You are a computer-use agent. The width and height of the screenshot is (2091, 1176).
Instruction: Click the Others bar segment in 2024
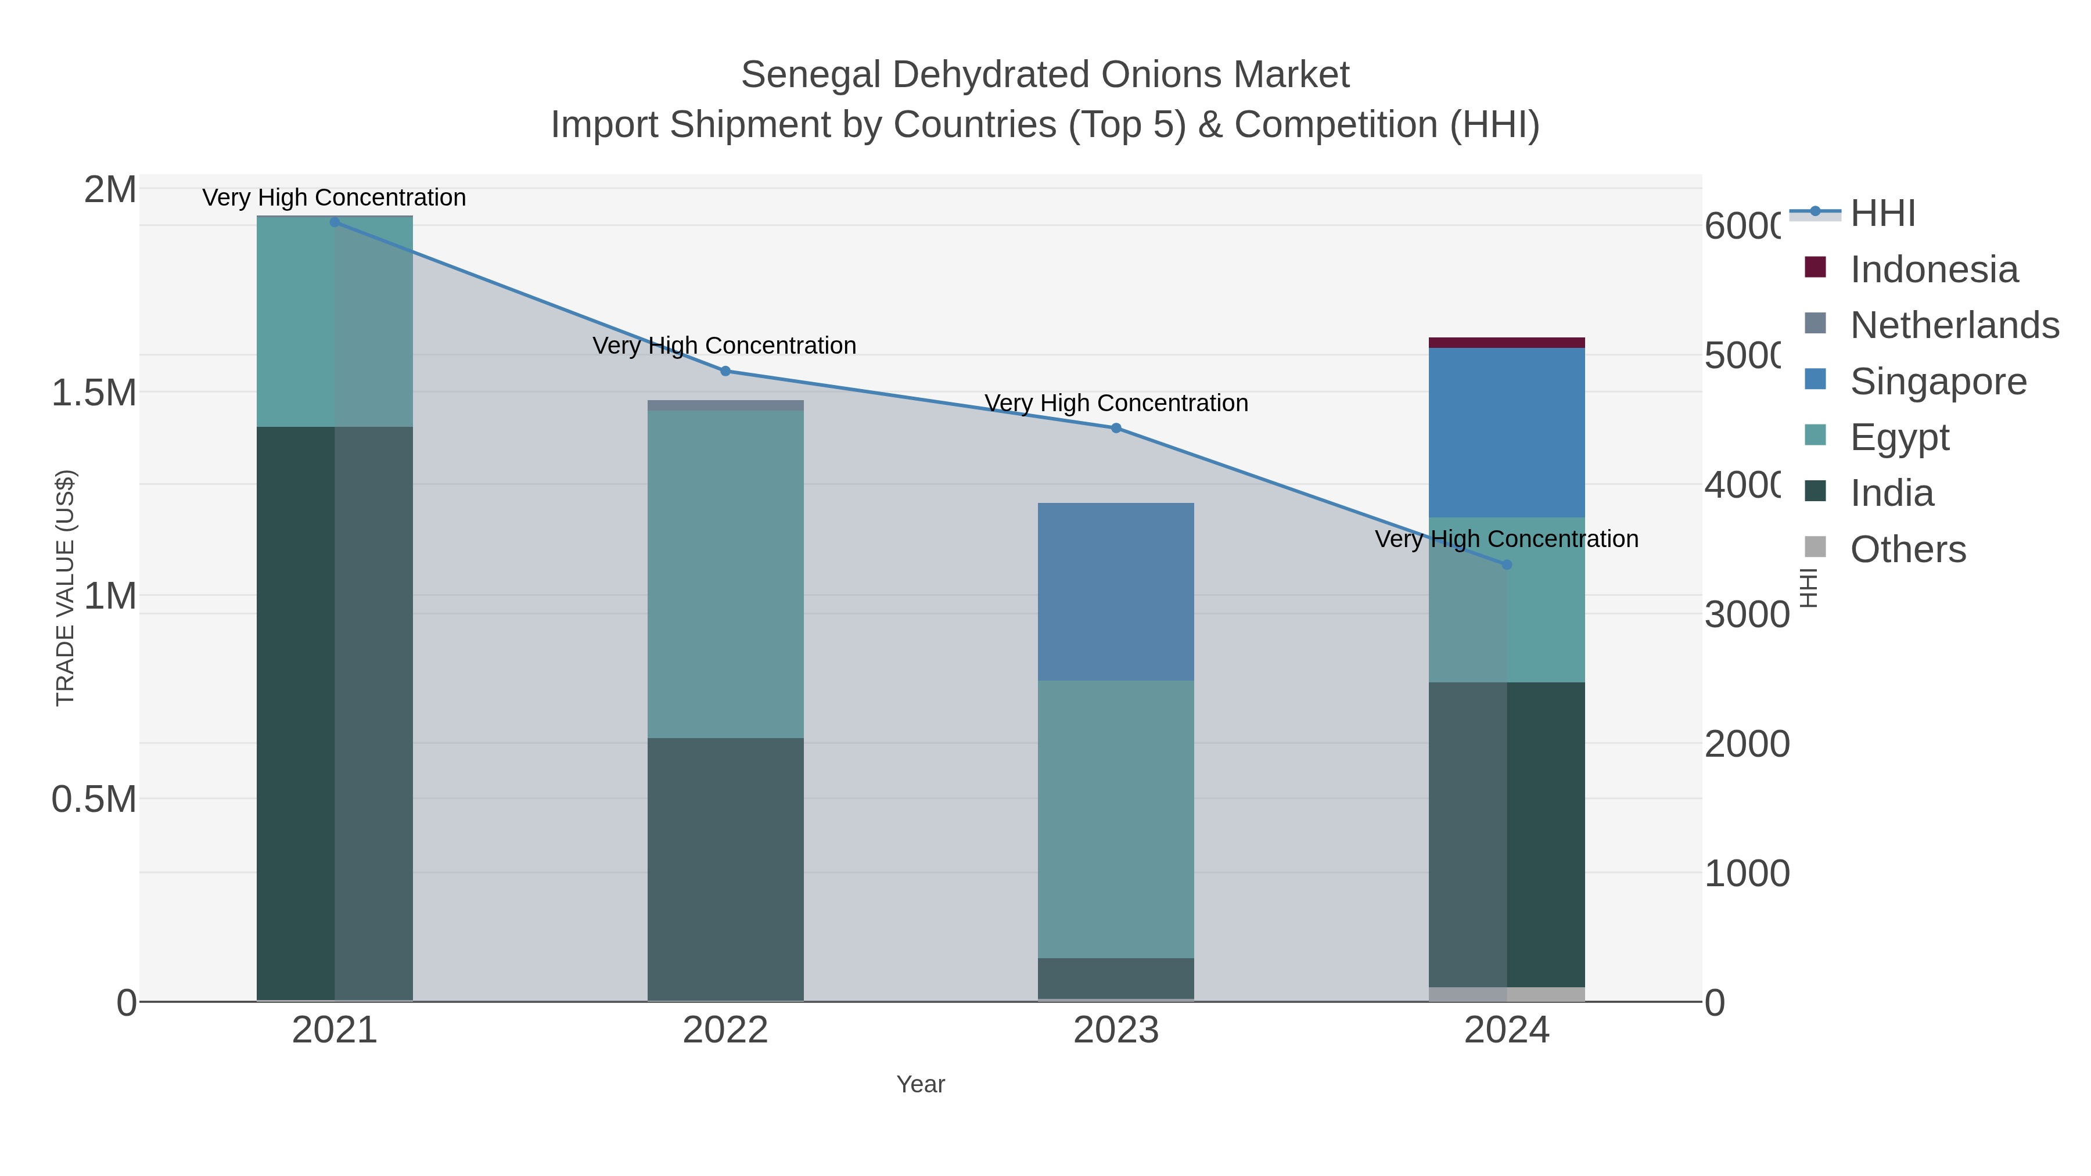(1507, 994)
